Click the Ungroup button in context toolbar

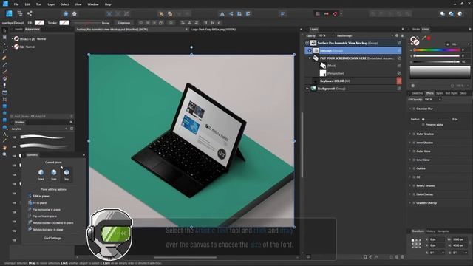pyautogui.click(x=123, y=23)
